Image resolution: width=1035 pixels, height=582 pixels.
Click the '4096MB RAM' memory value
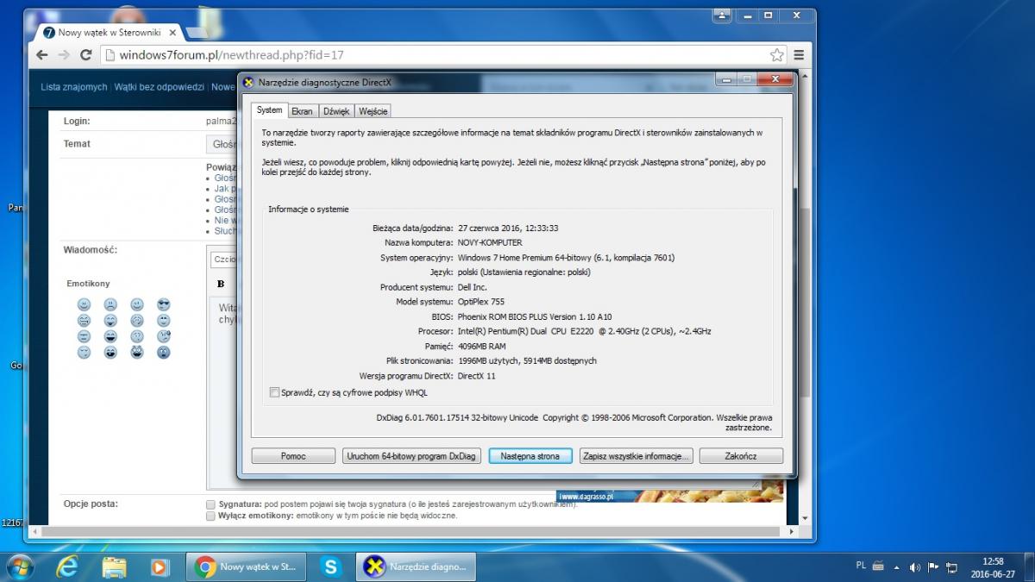click(482, 346)
